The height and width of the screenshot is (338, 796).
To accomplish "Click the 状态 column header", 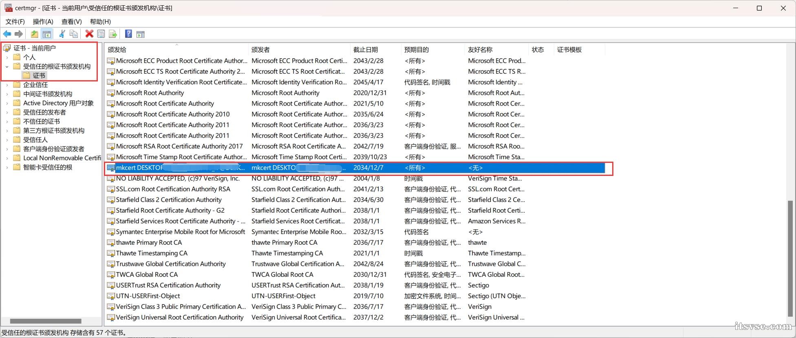I will tap(541, 50).
